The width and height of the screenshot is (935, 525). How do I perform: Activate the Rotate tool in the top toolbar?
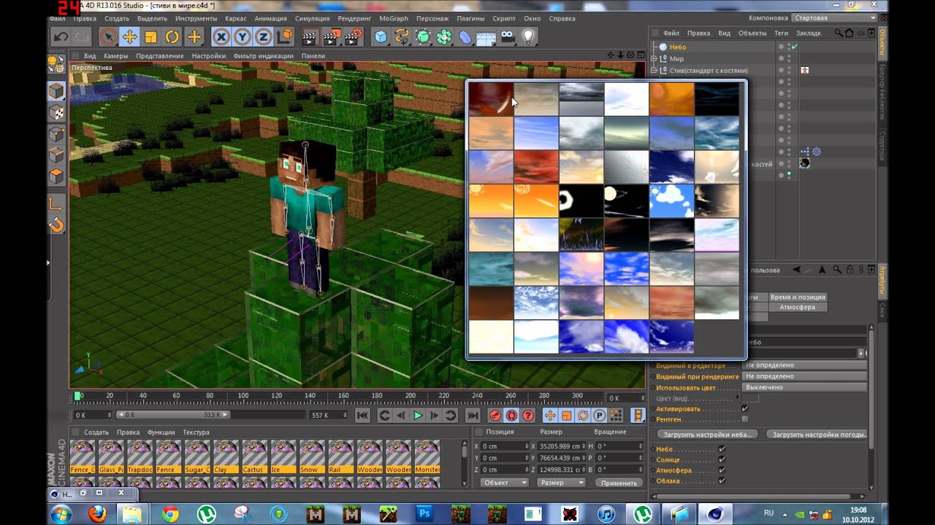pyautogui.click(x=172, y=36)
